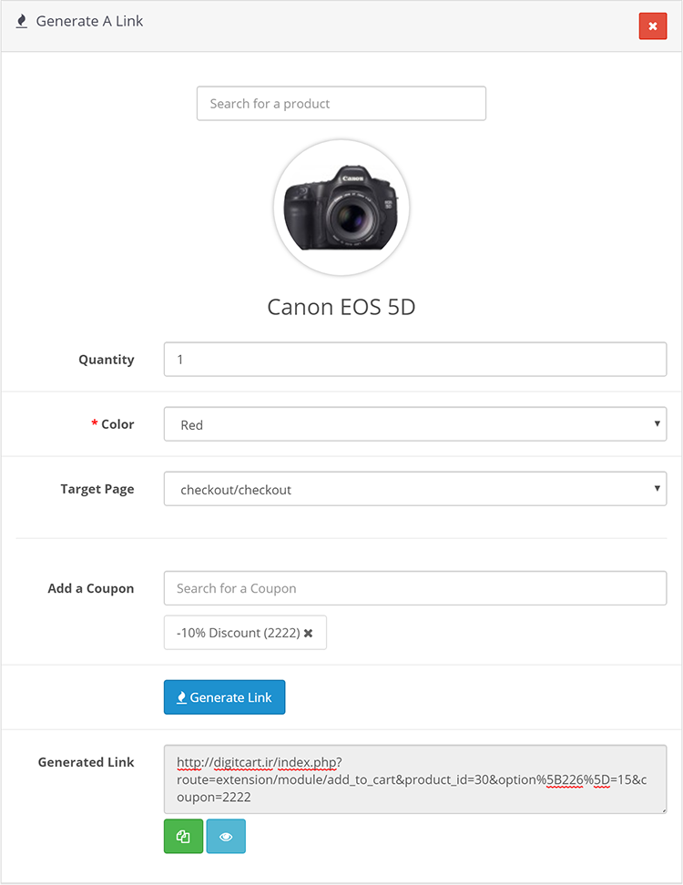Click the Search for a product field
Image resolution: width=683 pixels, height=885 pixels.
tap(341, 103)
